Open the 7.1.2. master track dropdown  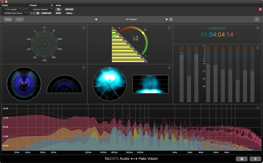(x=12, y=9)
